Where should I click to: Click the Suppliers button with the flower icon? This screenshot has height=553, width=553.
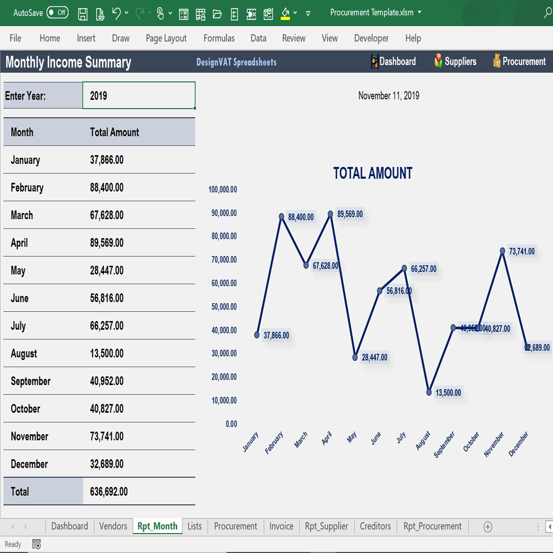click(455, 61)
